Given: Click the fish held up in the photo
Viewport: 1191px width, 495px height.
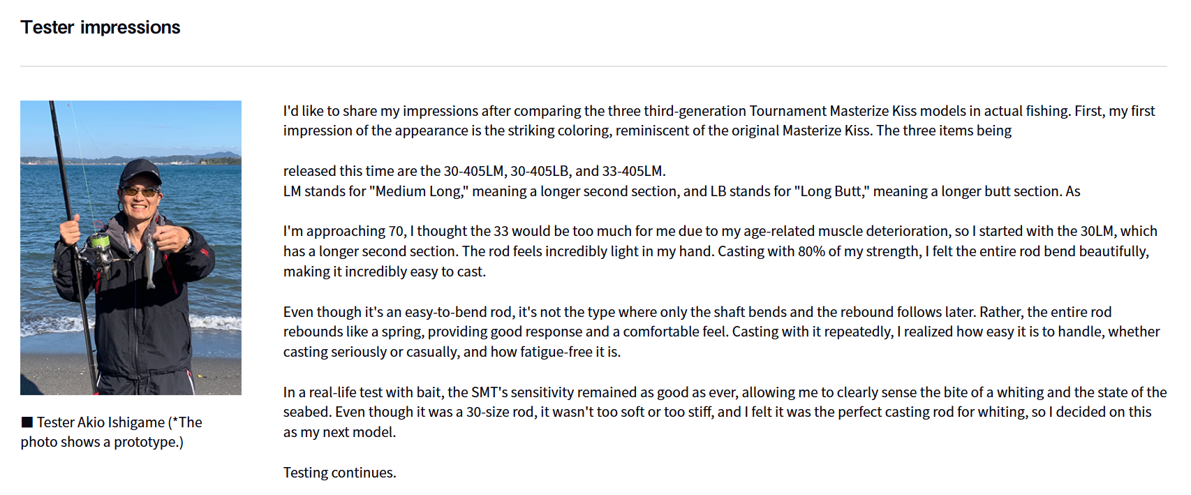Looking at the screenshot, I should pos(150,260).
